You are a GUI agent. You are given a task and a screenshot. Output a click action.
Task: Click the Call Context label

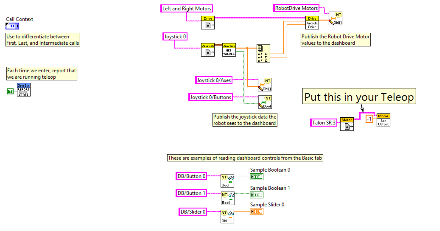pos(20,19)
